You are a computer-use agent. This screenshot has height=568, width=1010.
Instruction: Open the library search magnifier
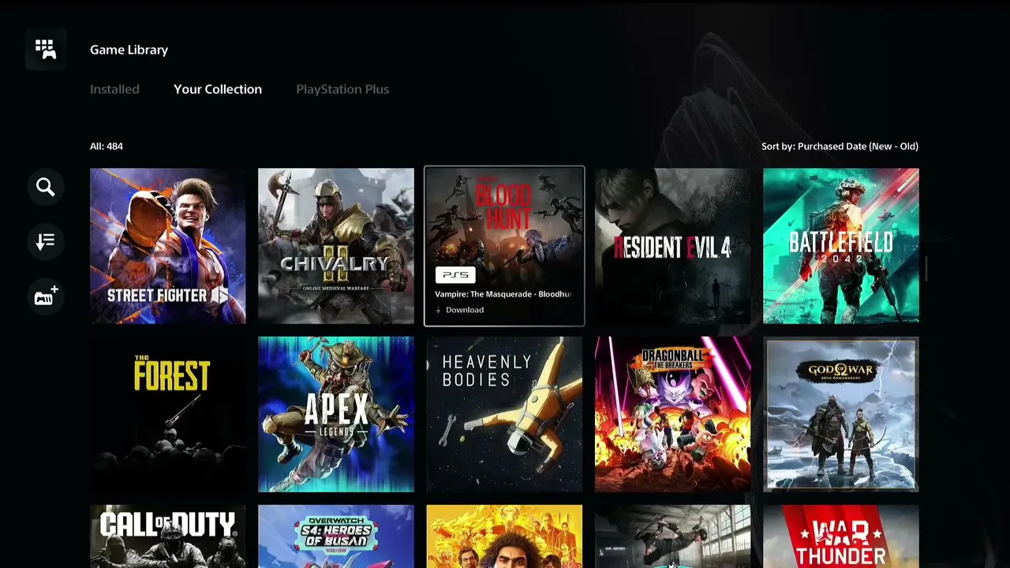(46, 187)
